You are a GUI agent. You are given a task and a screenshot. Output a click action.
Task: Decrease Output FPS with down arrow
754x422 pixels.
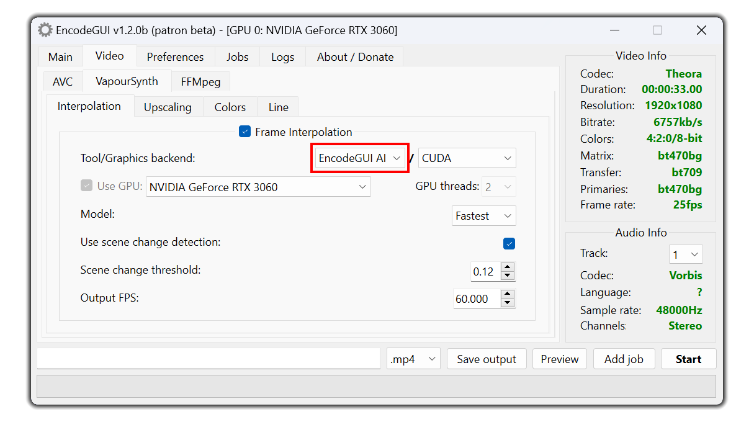[x=508, y=303]
